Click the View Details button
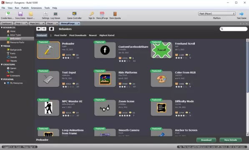The image size is (249, 150). tap(230, 140)
